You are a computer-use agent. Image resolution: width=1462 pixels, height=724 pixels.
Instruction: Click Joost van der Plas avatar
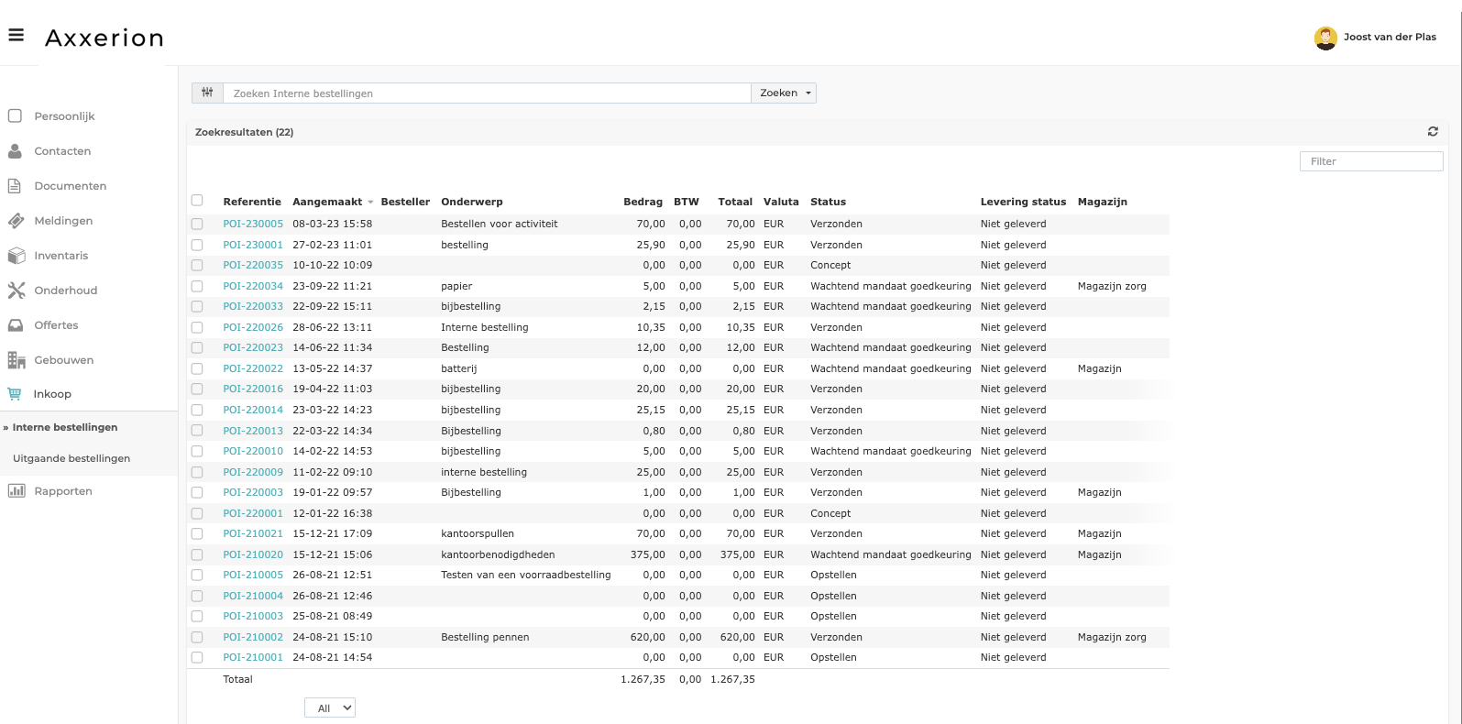pyautogui.click(x=1325, y=38)
